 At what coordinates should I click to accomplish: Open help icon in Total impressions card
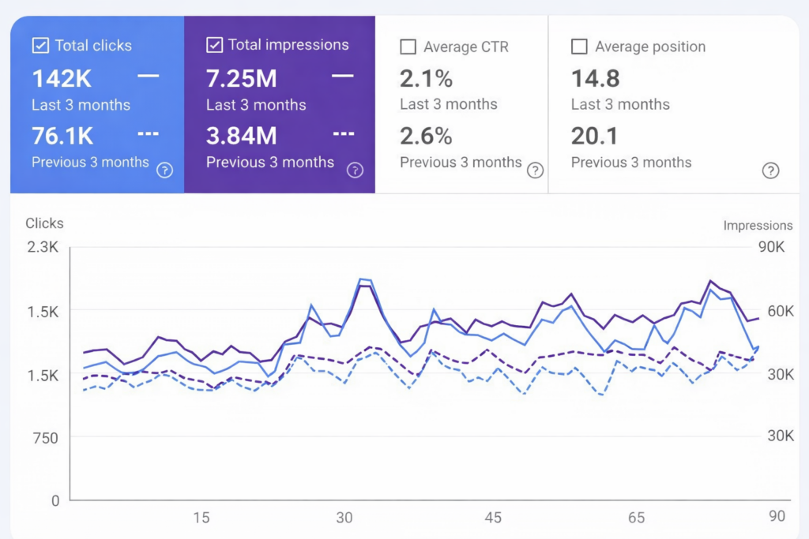click(356, 170)
